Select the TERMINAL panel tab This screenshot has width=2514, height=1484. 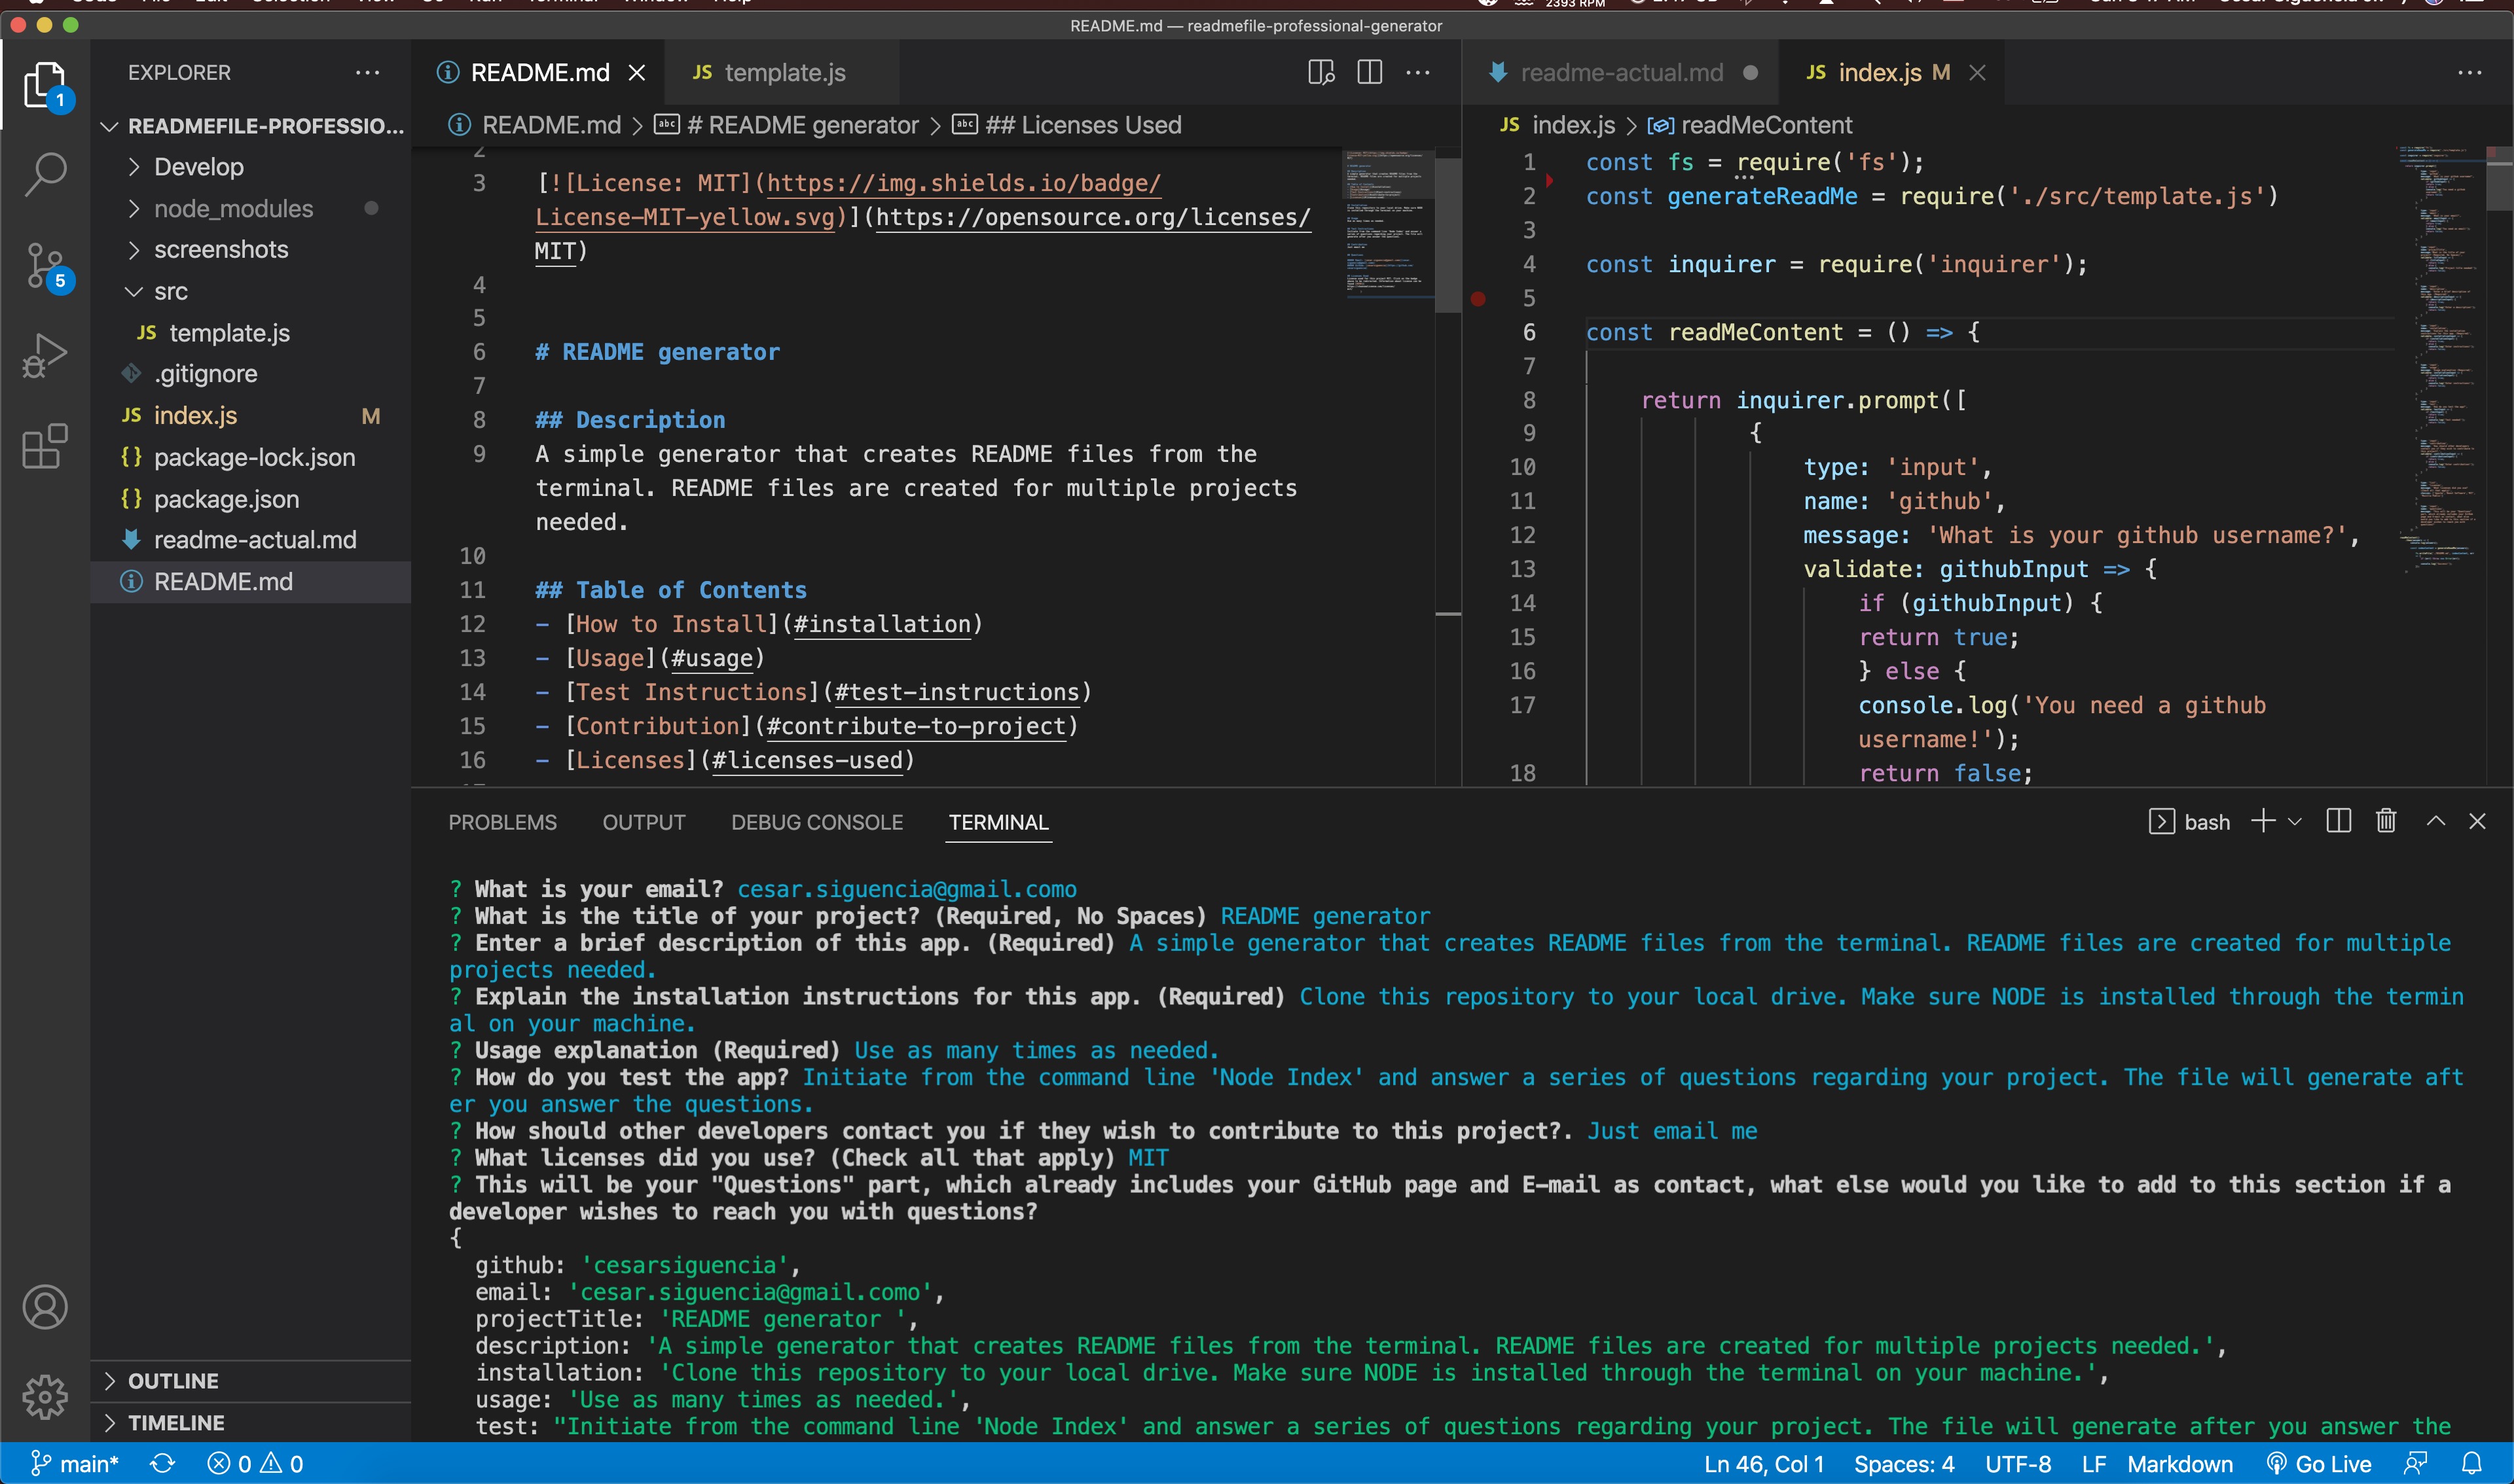coord(998,822)
